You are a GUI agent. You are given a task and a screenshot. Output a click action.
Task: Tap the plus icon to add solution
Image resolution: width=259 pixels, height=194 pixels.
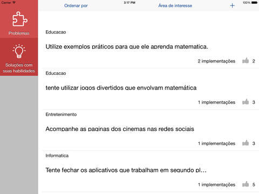coord(233,5)
